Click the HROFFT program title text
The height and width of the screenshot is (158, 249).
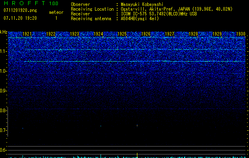(x=25, y=3)
